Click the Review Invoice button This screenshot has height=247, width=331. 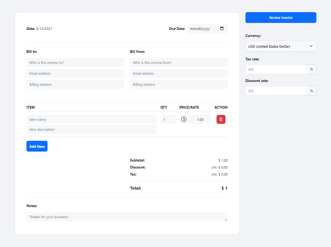coord(281,17)
